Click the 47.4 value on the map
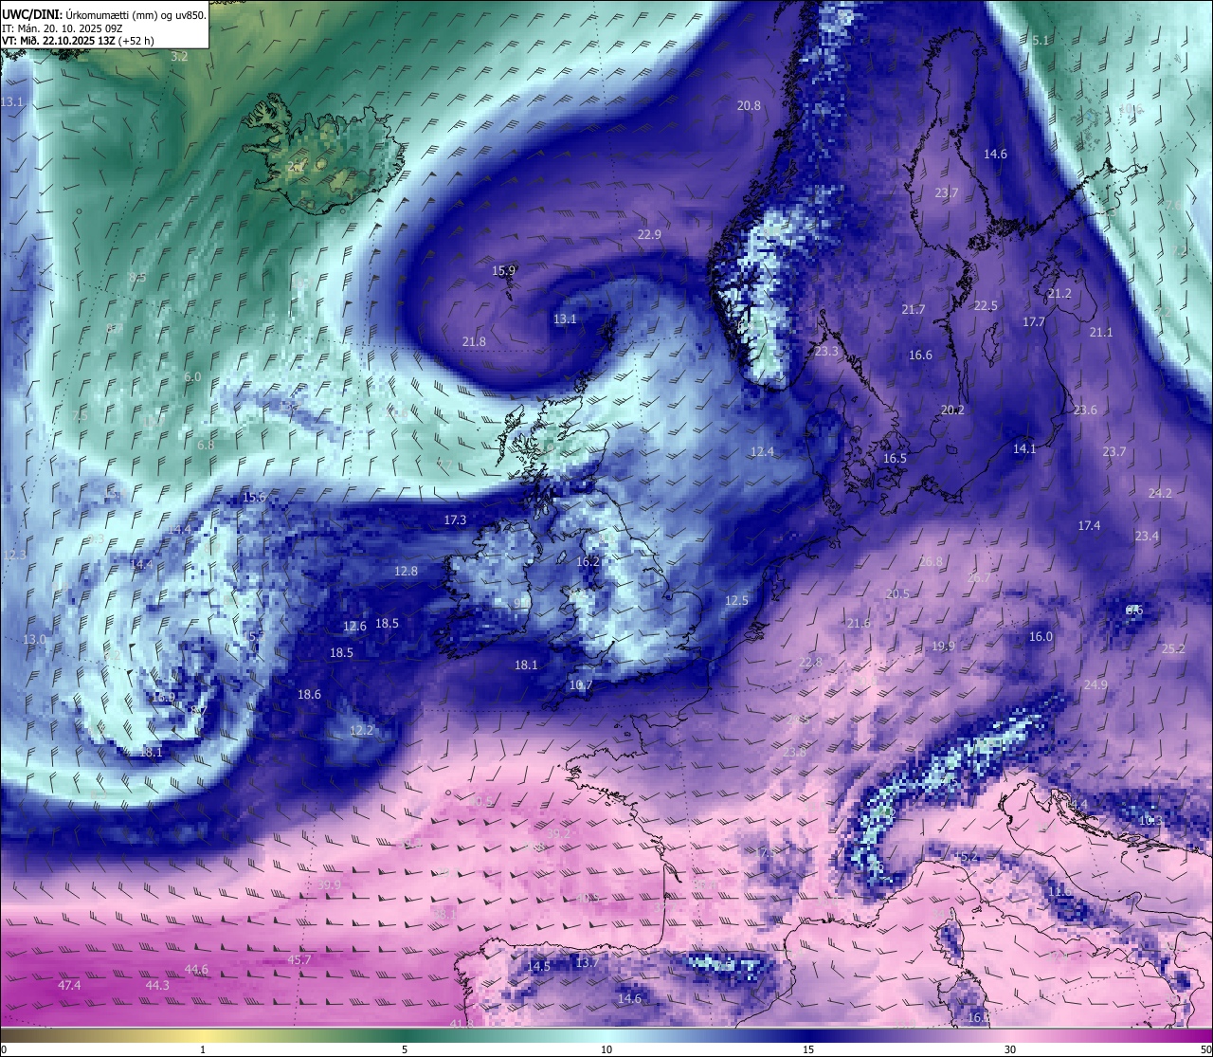Screen dimensions: 1213x1057 click(69, 985)
